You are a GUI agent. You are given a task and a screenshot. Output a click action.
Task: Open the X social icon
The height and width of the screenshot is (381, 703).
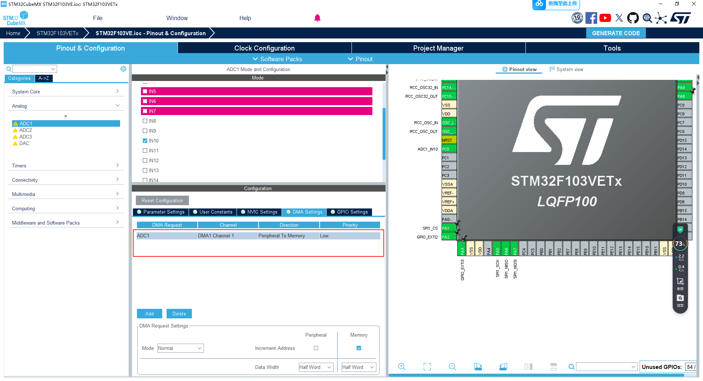coord(619,18)
